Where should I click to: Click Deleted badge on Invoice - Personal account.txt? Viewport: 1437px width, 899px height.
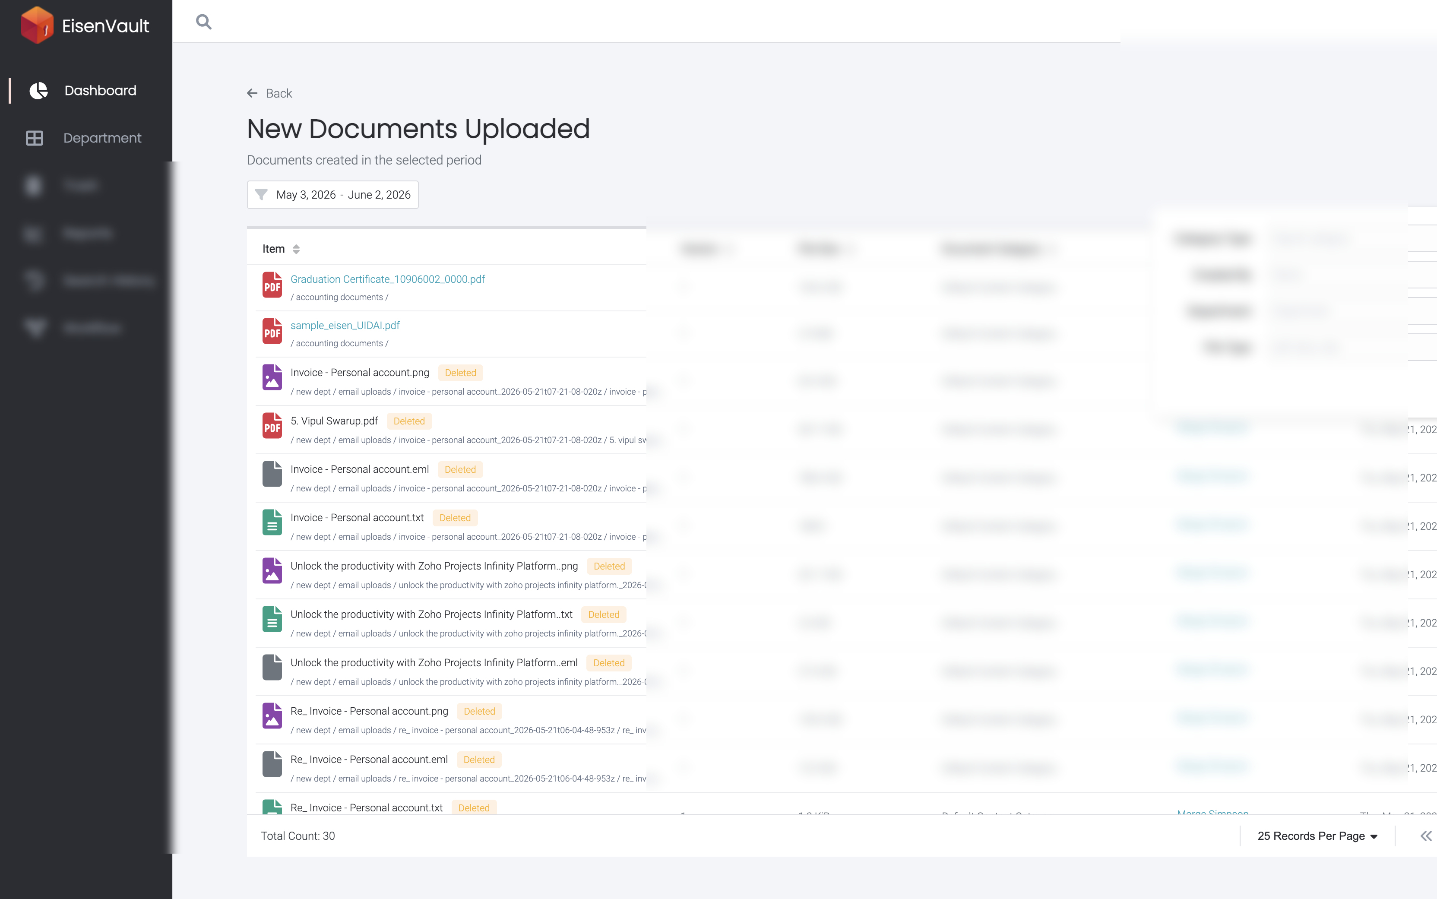tap(455, 518)
